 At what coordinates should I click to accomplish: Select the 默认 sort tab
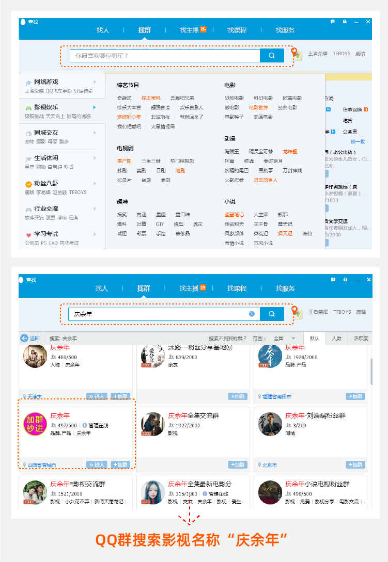coord(315,339)
